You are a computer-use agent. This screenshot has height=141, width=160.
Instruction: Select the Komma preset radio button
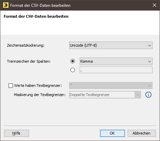73,61
